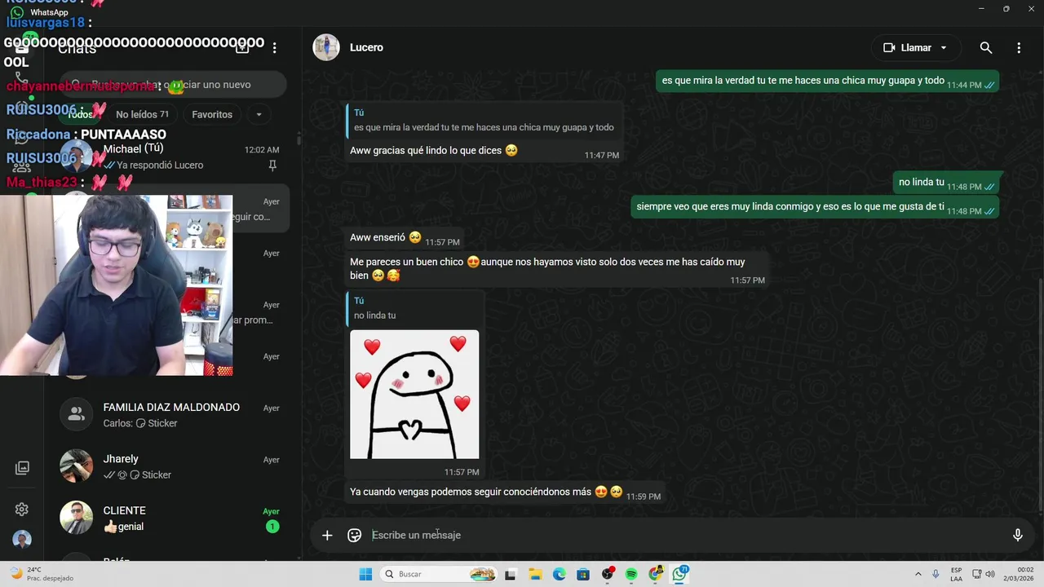Open Spotify from taskbar

click(x=631, y=574)
